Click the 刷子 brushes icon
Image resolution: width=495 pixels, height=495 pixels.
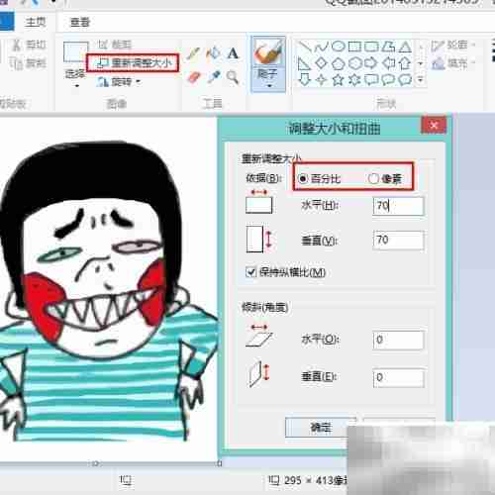tap(268, 52)
